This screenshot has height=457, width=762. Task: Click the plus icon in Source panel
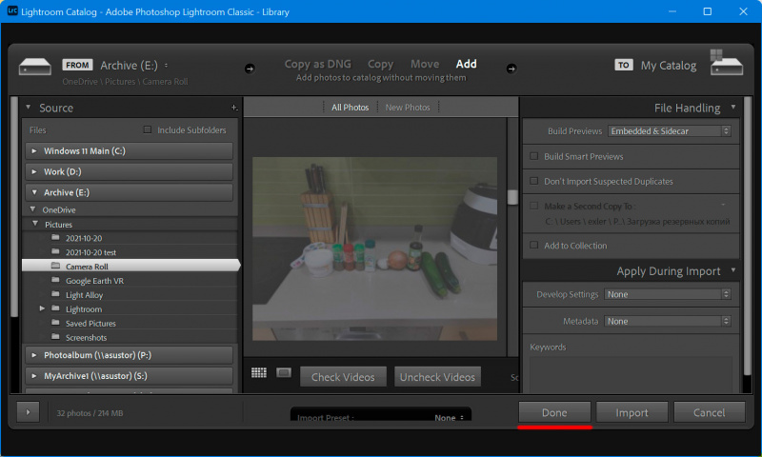pos(233,108)
